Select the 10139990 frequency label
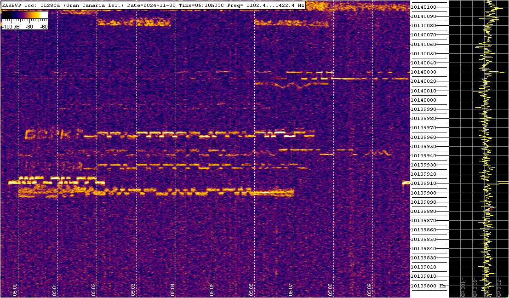This screenshot has height=298, width=509. pos(423,109)
